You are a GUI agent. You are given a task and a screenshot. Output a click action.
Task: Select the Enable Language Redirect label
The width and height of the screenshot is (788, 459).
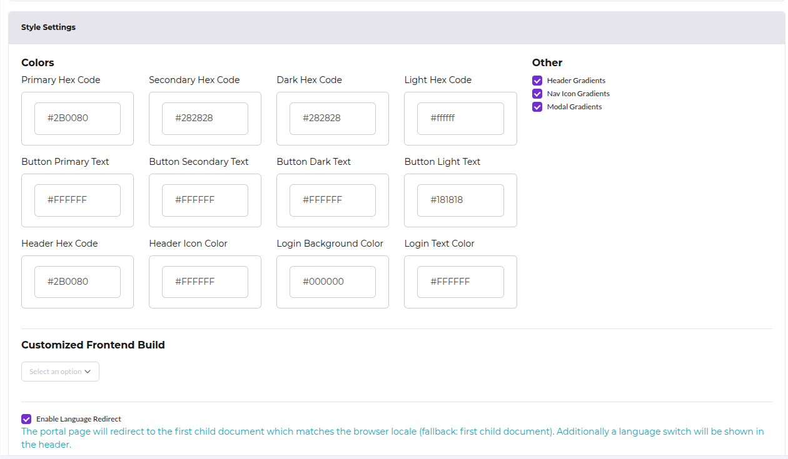coord(79,419)
